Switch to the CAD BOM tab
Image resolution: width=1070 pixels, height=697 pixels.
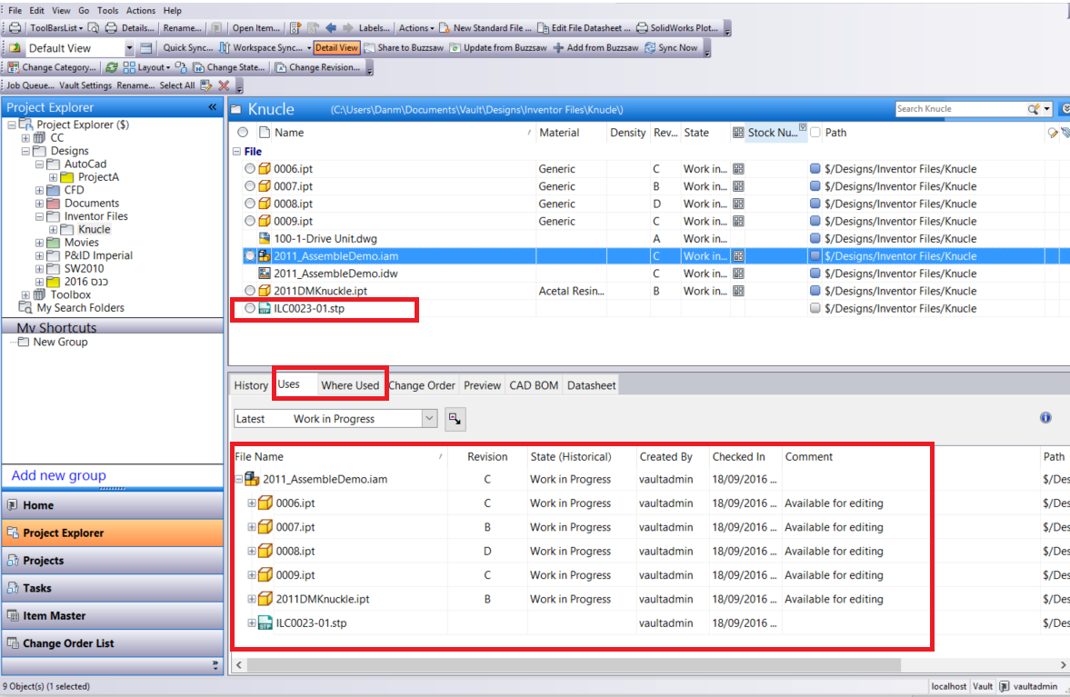pos(534,385)
